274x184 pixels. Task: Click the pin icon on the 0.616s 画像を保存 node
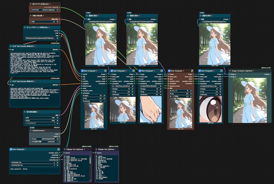(212, 16)
